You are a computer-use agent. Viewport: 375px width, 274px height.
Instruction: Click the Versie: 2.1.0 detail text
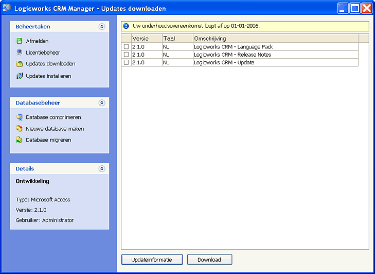31,210
